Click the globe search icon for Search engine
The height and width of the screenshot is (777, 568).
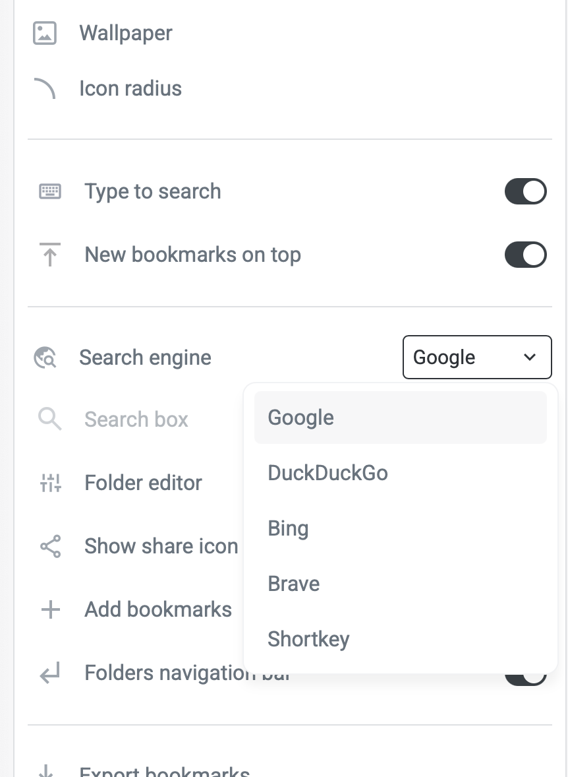click(x=45, y=357)
